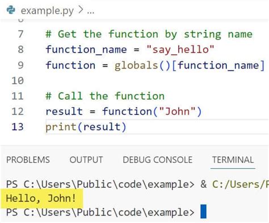Expand the breadcrumb chevron after example.py
Viewport: 269px width, 223px height.
(81, 10)
